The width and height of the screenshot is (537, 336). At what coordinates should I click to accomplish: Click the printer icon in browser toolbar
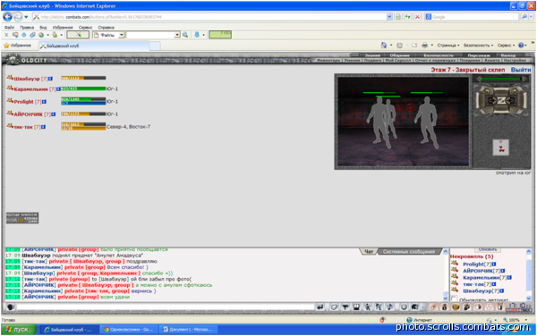point(424,45)
